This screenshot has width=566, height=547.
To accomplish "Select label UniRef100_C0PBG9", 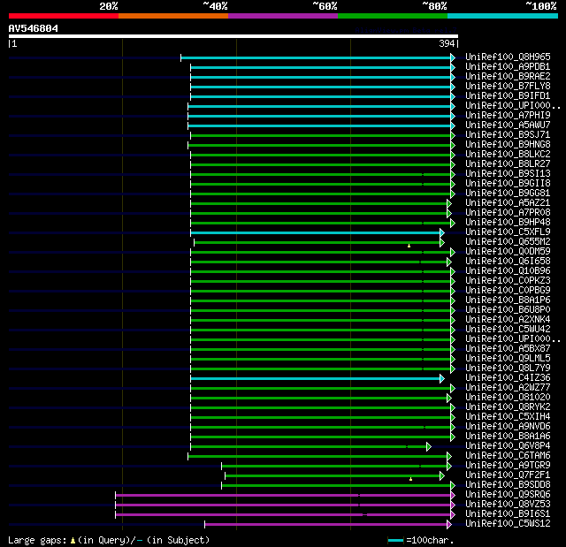I will point(508,291).
